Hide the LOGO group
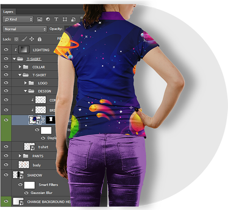 [6, 83]
